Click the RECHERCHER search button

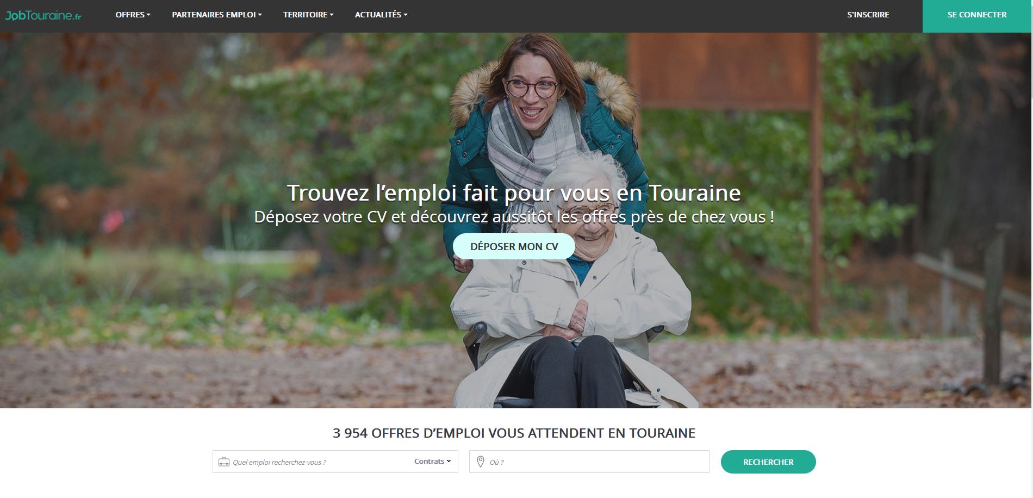point(768,462)
